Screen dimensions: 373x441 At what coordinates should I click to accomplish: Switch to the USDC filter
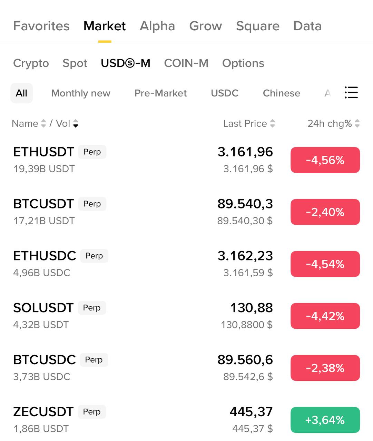point(225,93)
